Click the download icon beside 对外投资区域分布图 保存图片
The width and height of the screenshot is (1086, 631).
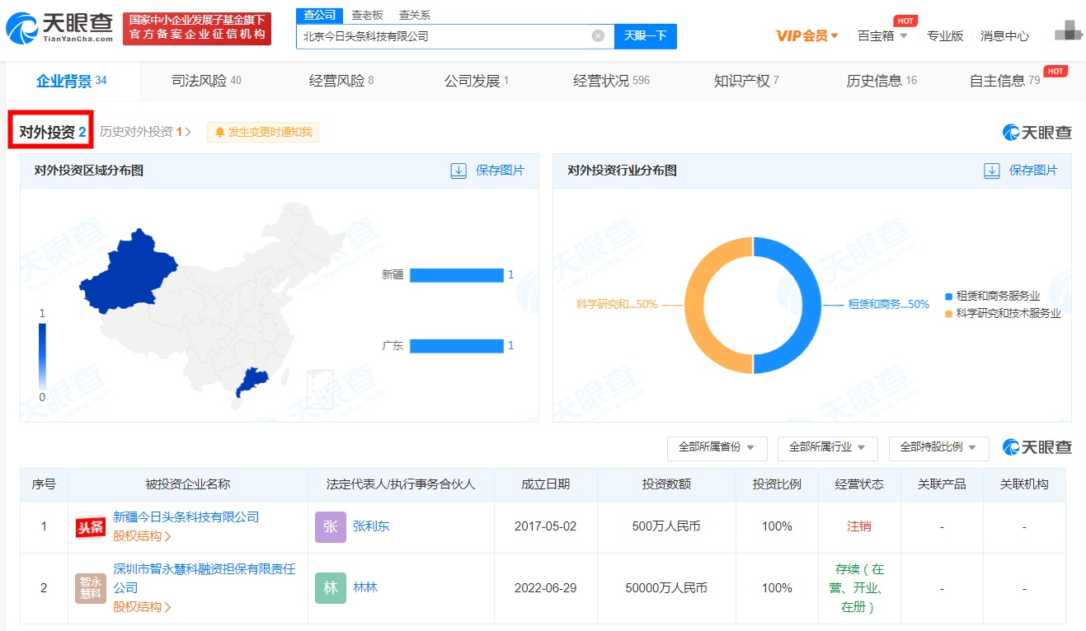[458, 171]
